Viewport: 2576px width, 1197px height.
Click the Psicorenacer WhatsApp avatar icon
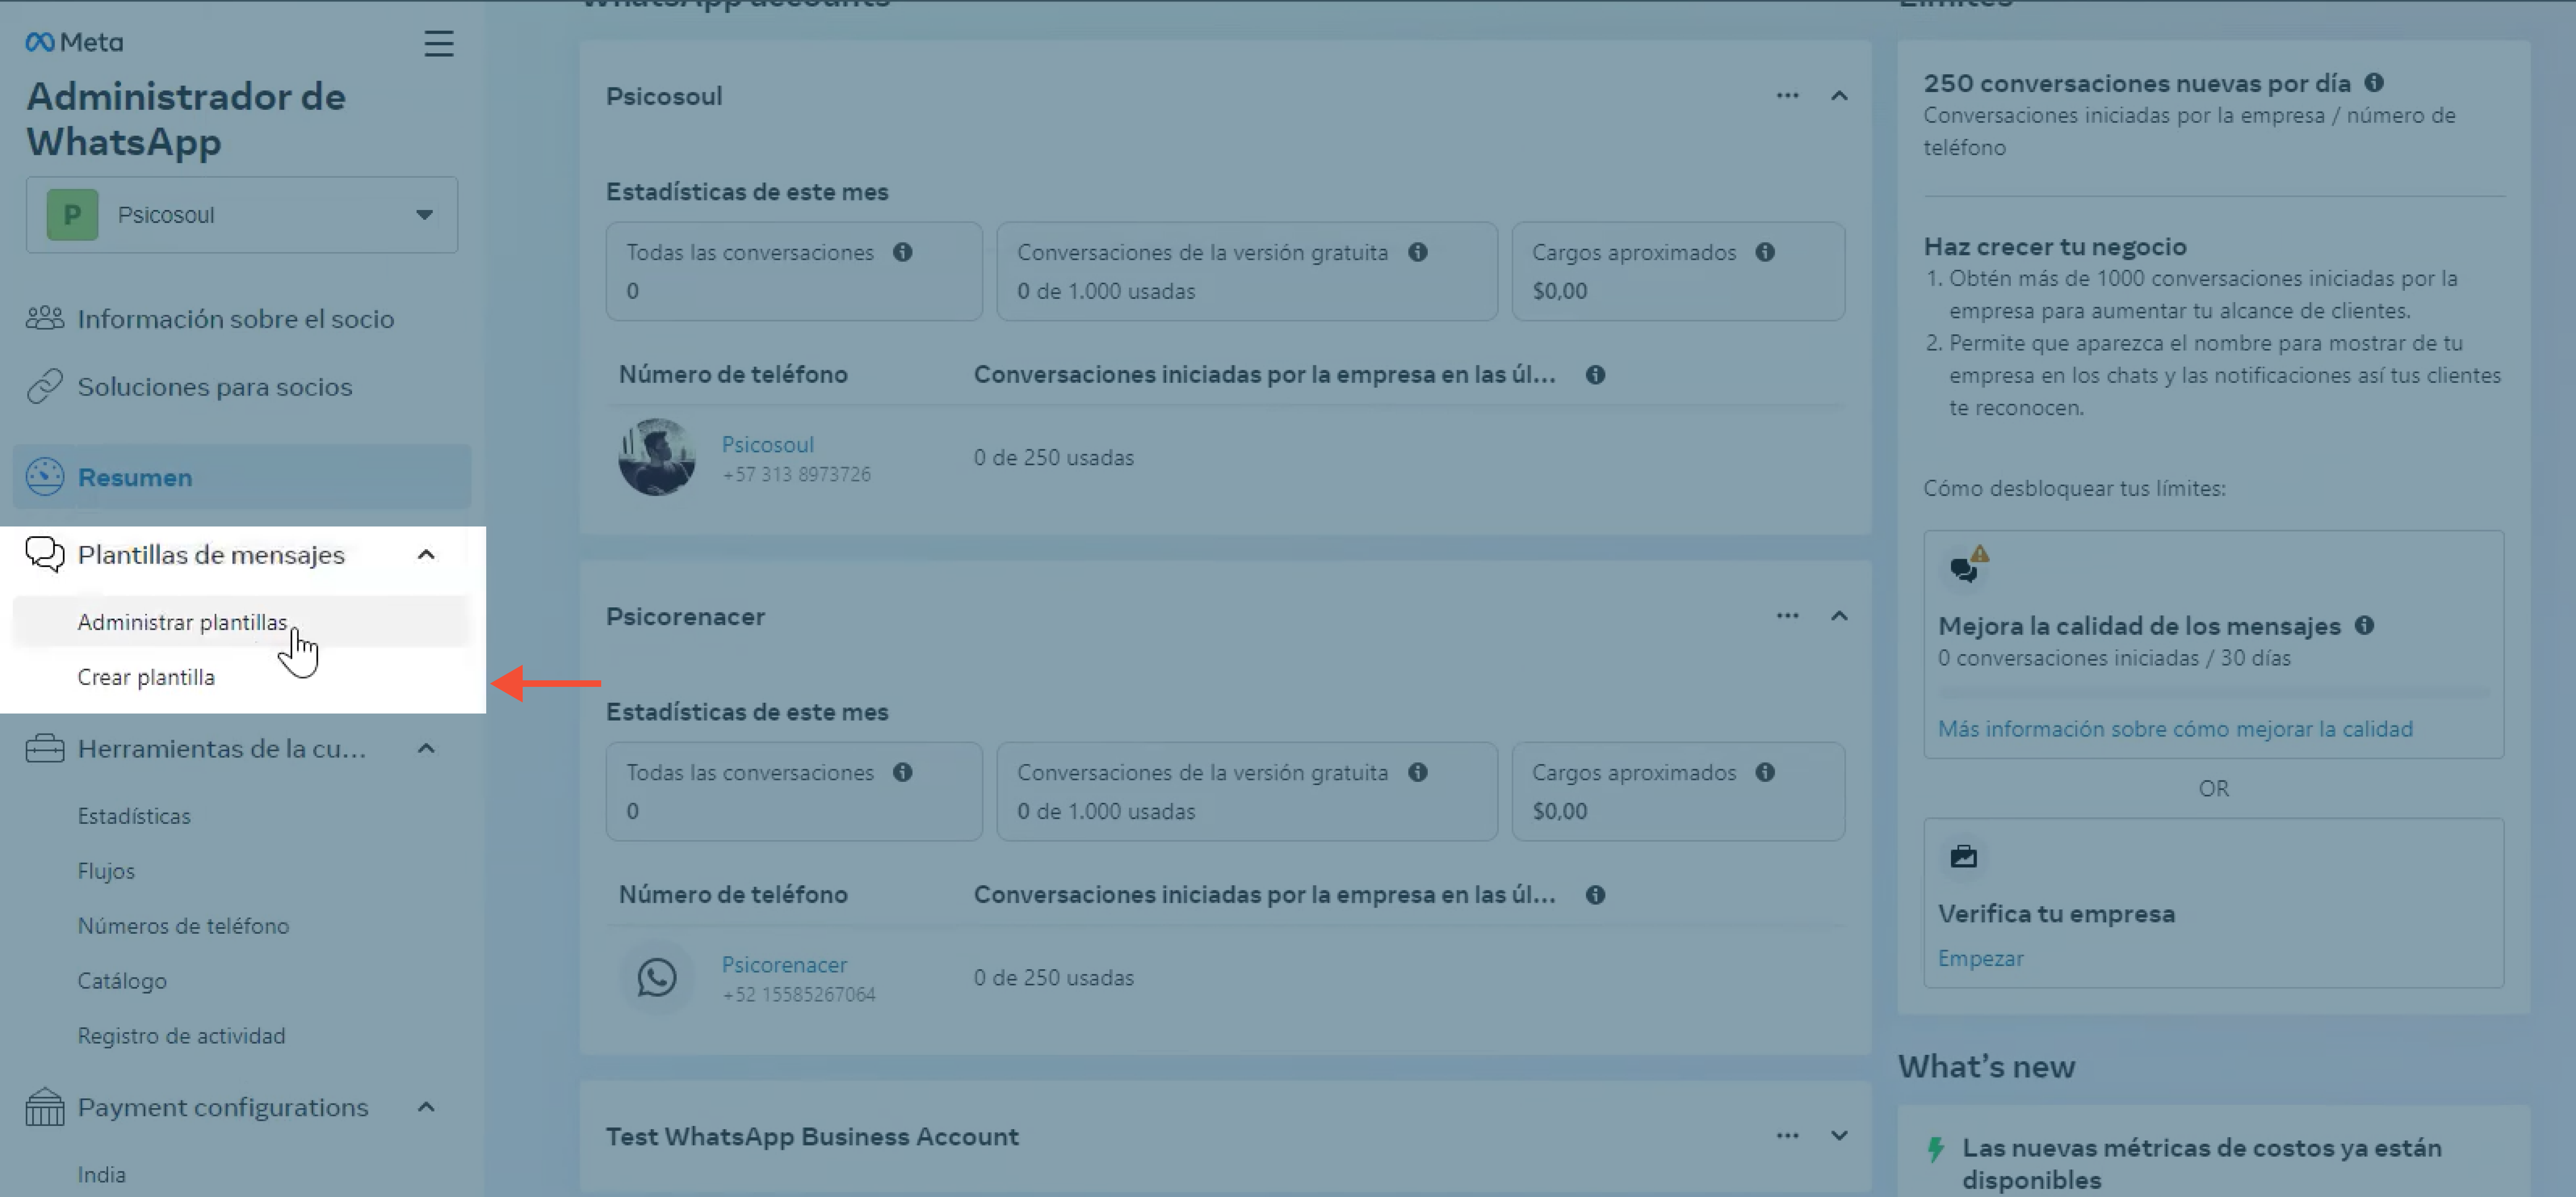point(657,977)
